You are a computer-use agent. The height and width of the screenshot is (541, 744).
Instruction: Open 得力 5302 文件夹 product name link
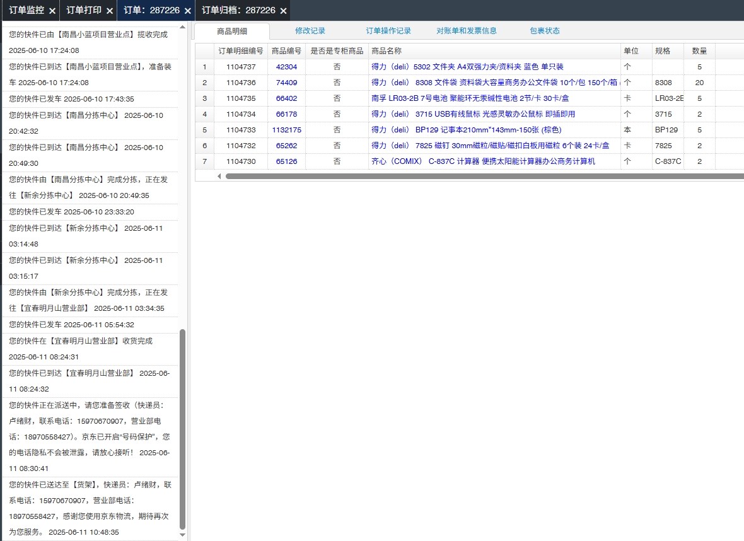(467, 67)
